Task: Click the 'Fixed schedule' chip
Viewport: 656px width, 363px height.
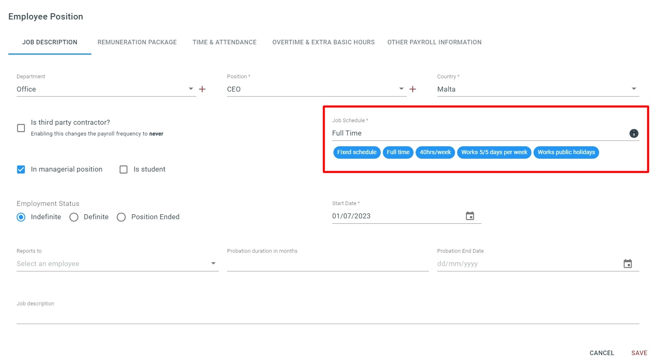Action: tap(357, 152)
